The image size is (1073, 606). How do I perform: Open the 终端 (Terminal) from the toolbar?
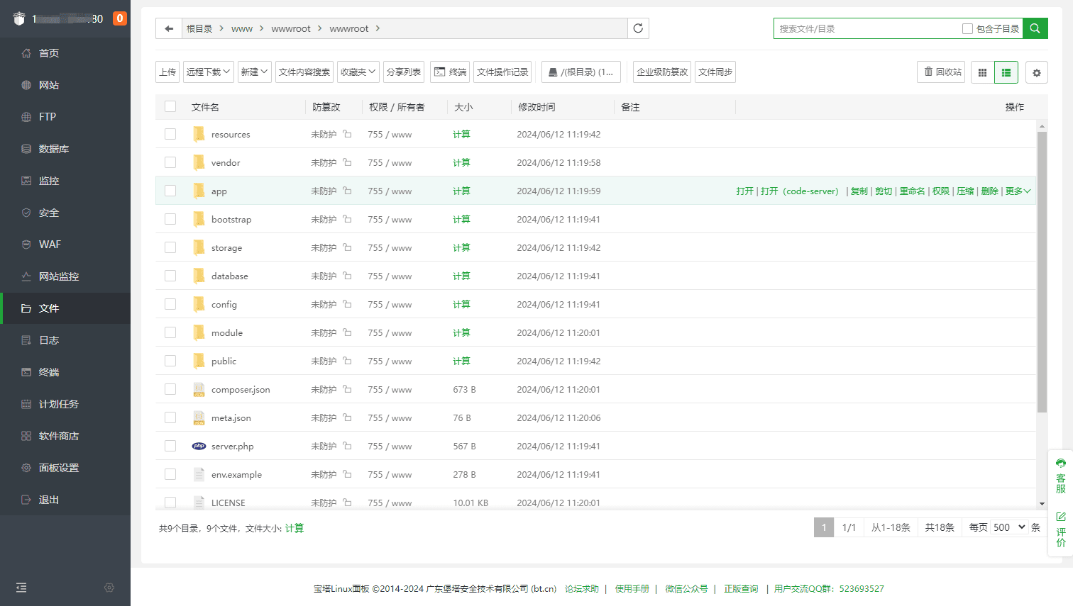[449, 72]
